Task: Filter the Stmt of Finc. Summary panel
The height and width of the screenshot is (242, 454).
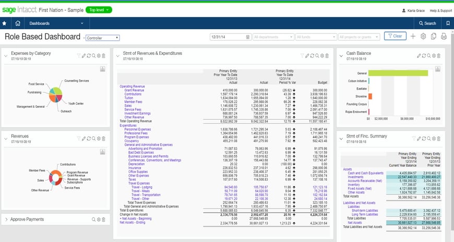Action: 414,139
